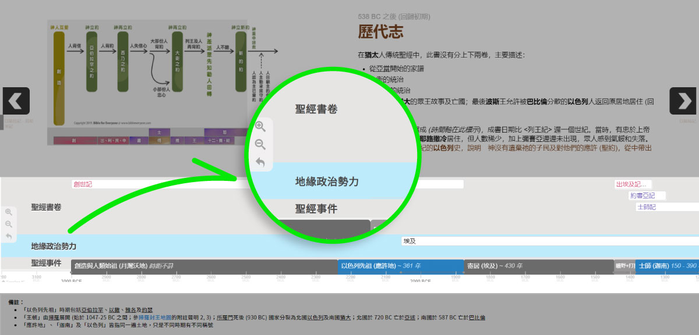Select the 出埃及記 book marker

coord(633,184)
